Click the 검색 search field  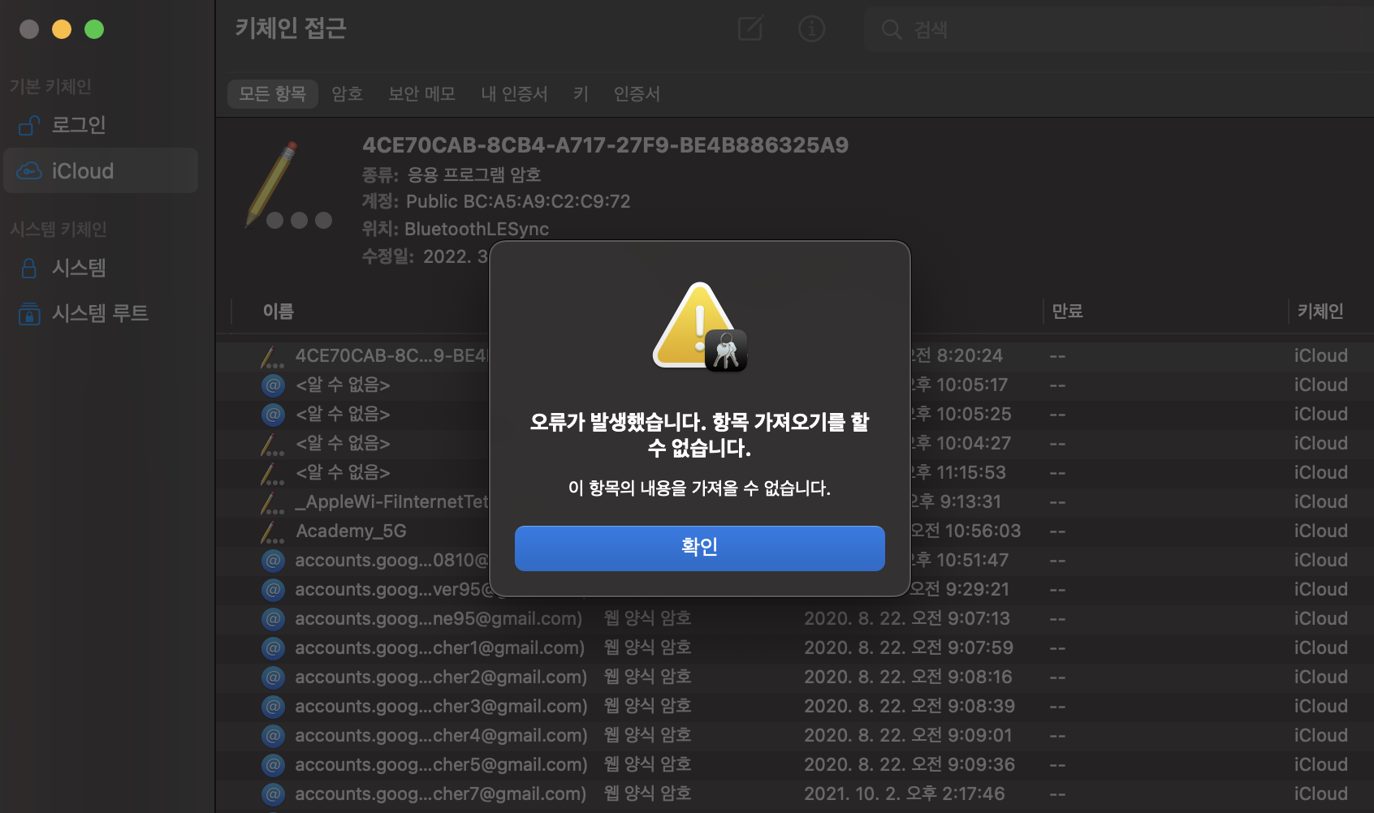coord(1119,30)
